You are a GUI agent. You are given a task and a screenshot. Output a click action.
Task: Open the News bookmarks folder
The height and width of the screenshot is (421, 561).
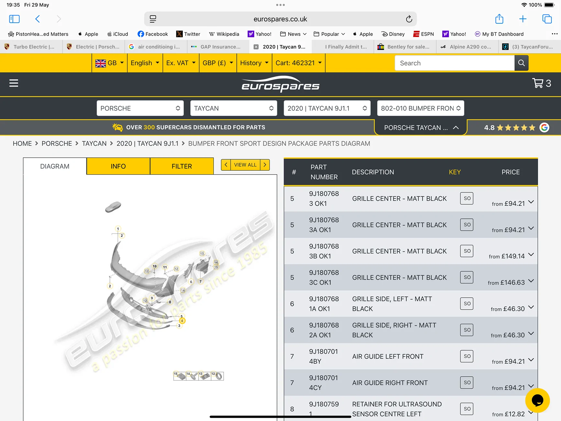293,34
